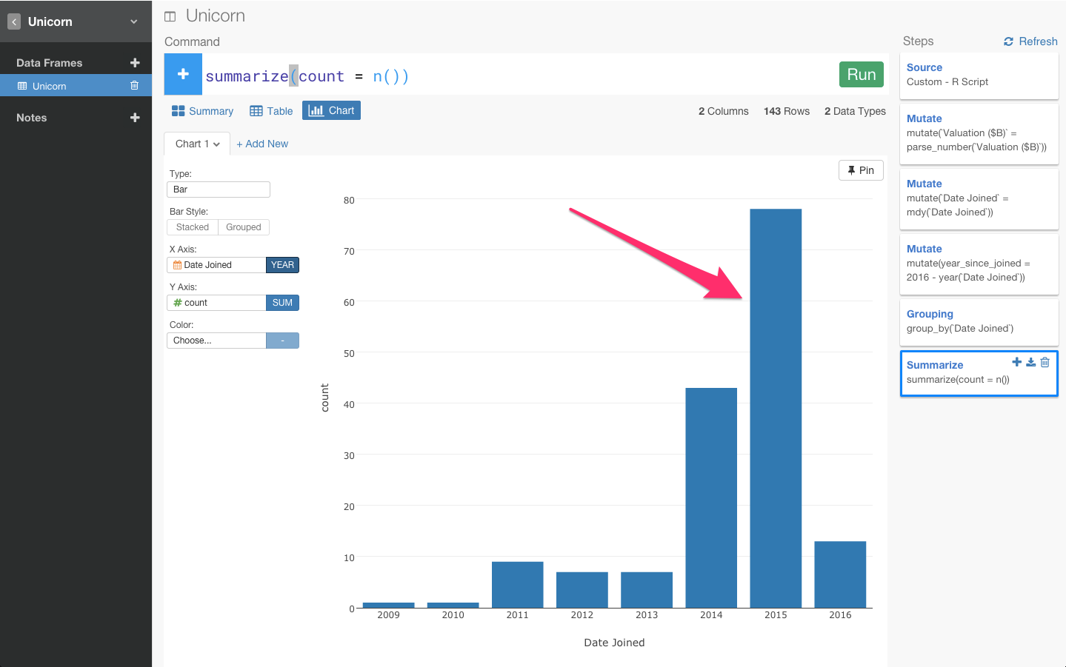The height and width of the screenshot is (667, 1066).
Task: Select the Mutate year_since_joined step
Action: (x=979, y=264)
